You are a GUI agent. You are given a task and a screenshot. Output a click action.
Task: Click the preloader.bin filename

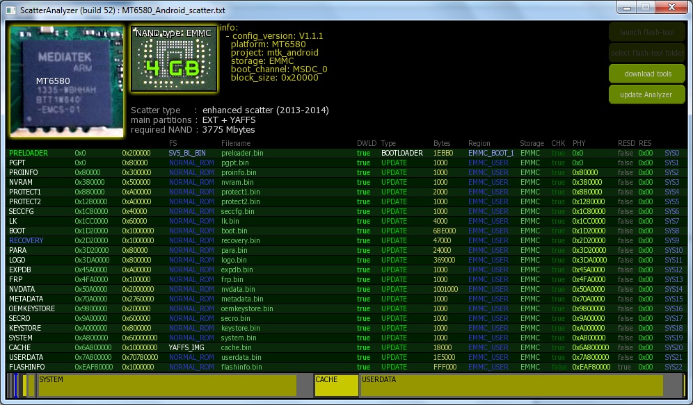coord(242,153)
